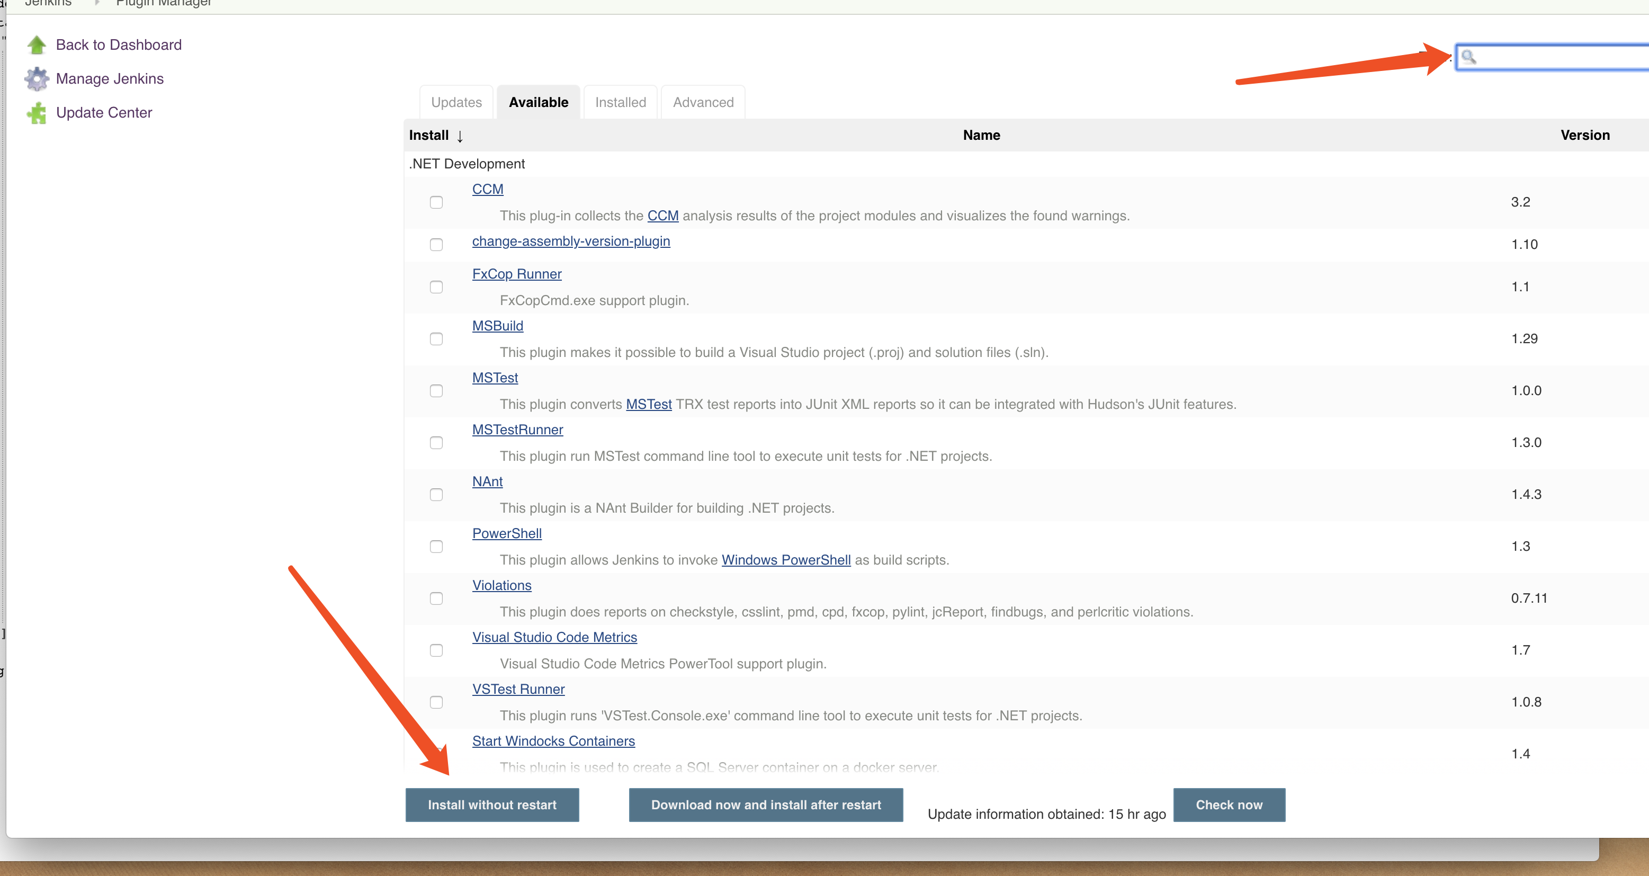Expand the Install column sort arrow

pyautogui.click(x=460, y=134)
